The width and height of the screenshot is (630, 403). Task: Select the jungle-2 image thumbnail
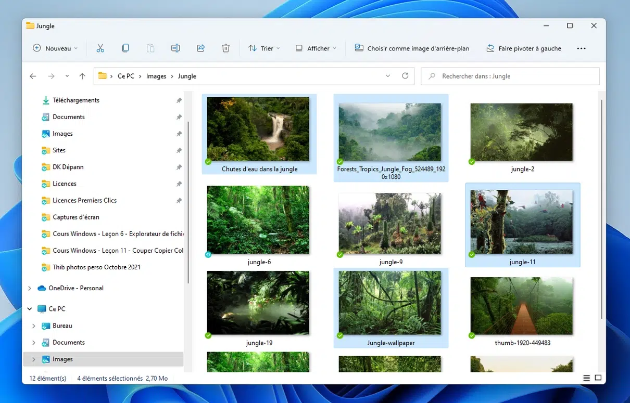(x=522, y=132)
